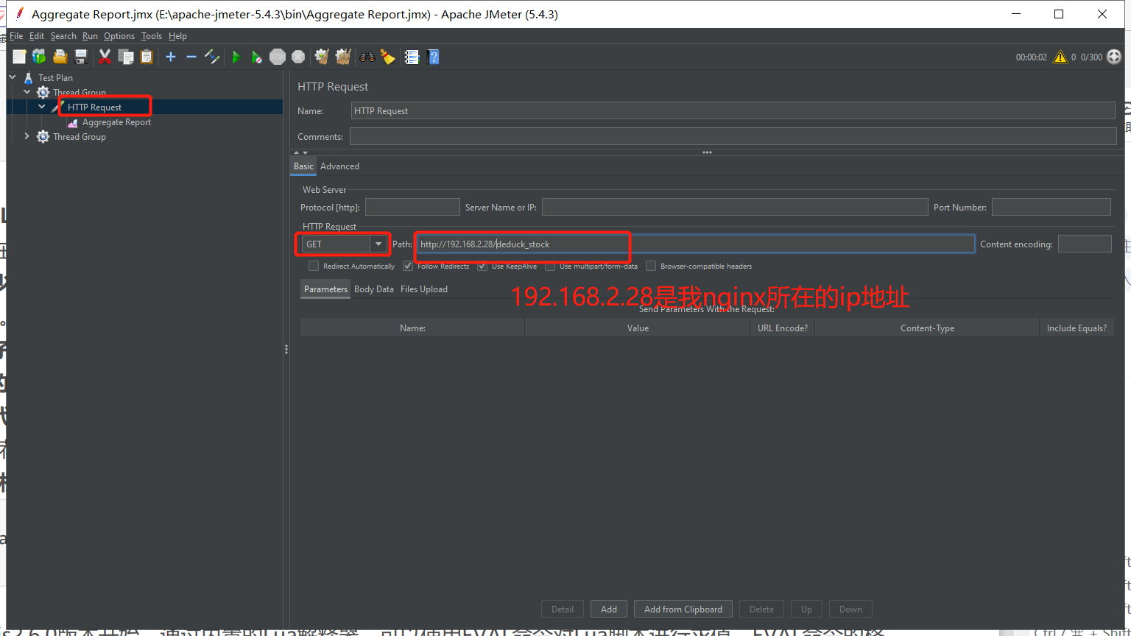Click the Cut scissors icon
Screen dimensions: 1131x636
tap(105, 57)
